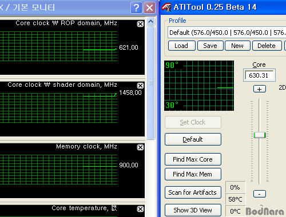This screenshot has height=217, width=286.
Task: Increase core clock with plus button
Action: click(260, 89)
